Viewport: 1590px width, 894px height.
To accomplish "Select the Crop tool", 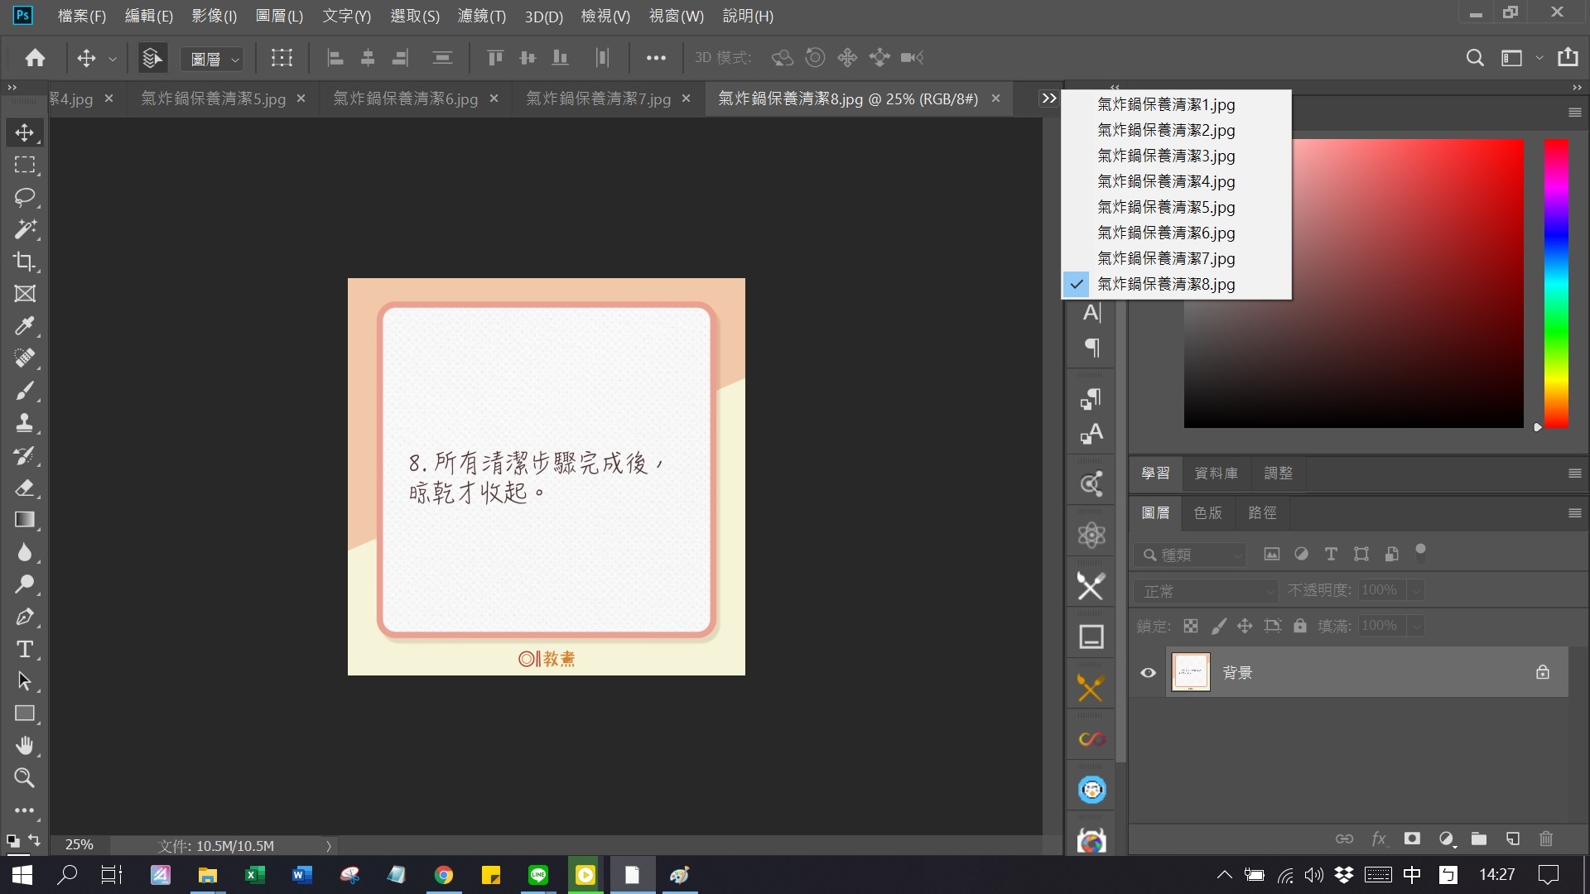I will click(25, 262).
